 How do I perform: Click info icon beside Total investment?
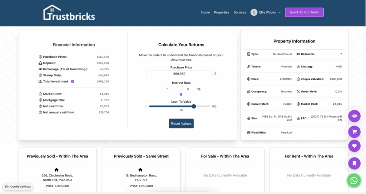click(73, 81)
